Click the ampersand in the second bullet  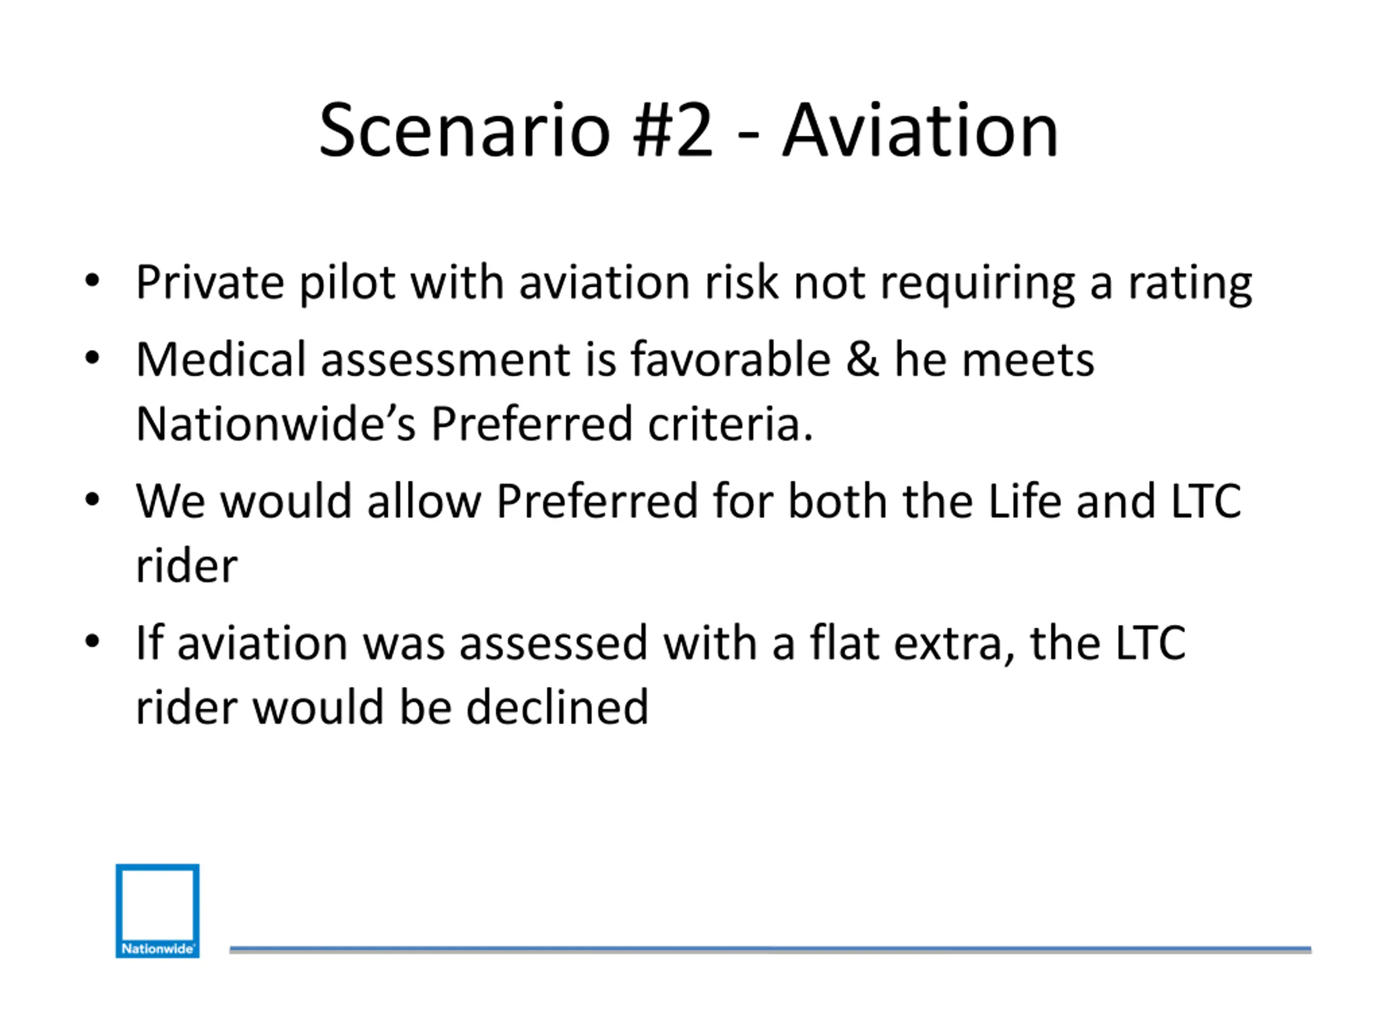[x=862, y=360]
